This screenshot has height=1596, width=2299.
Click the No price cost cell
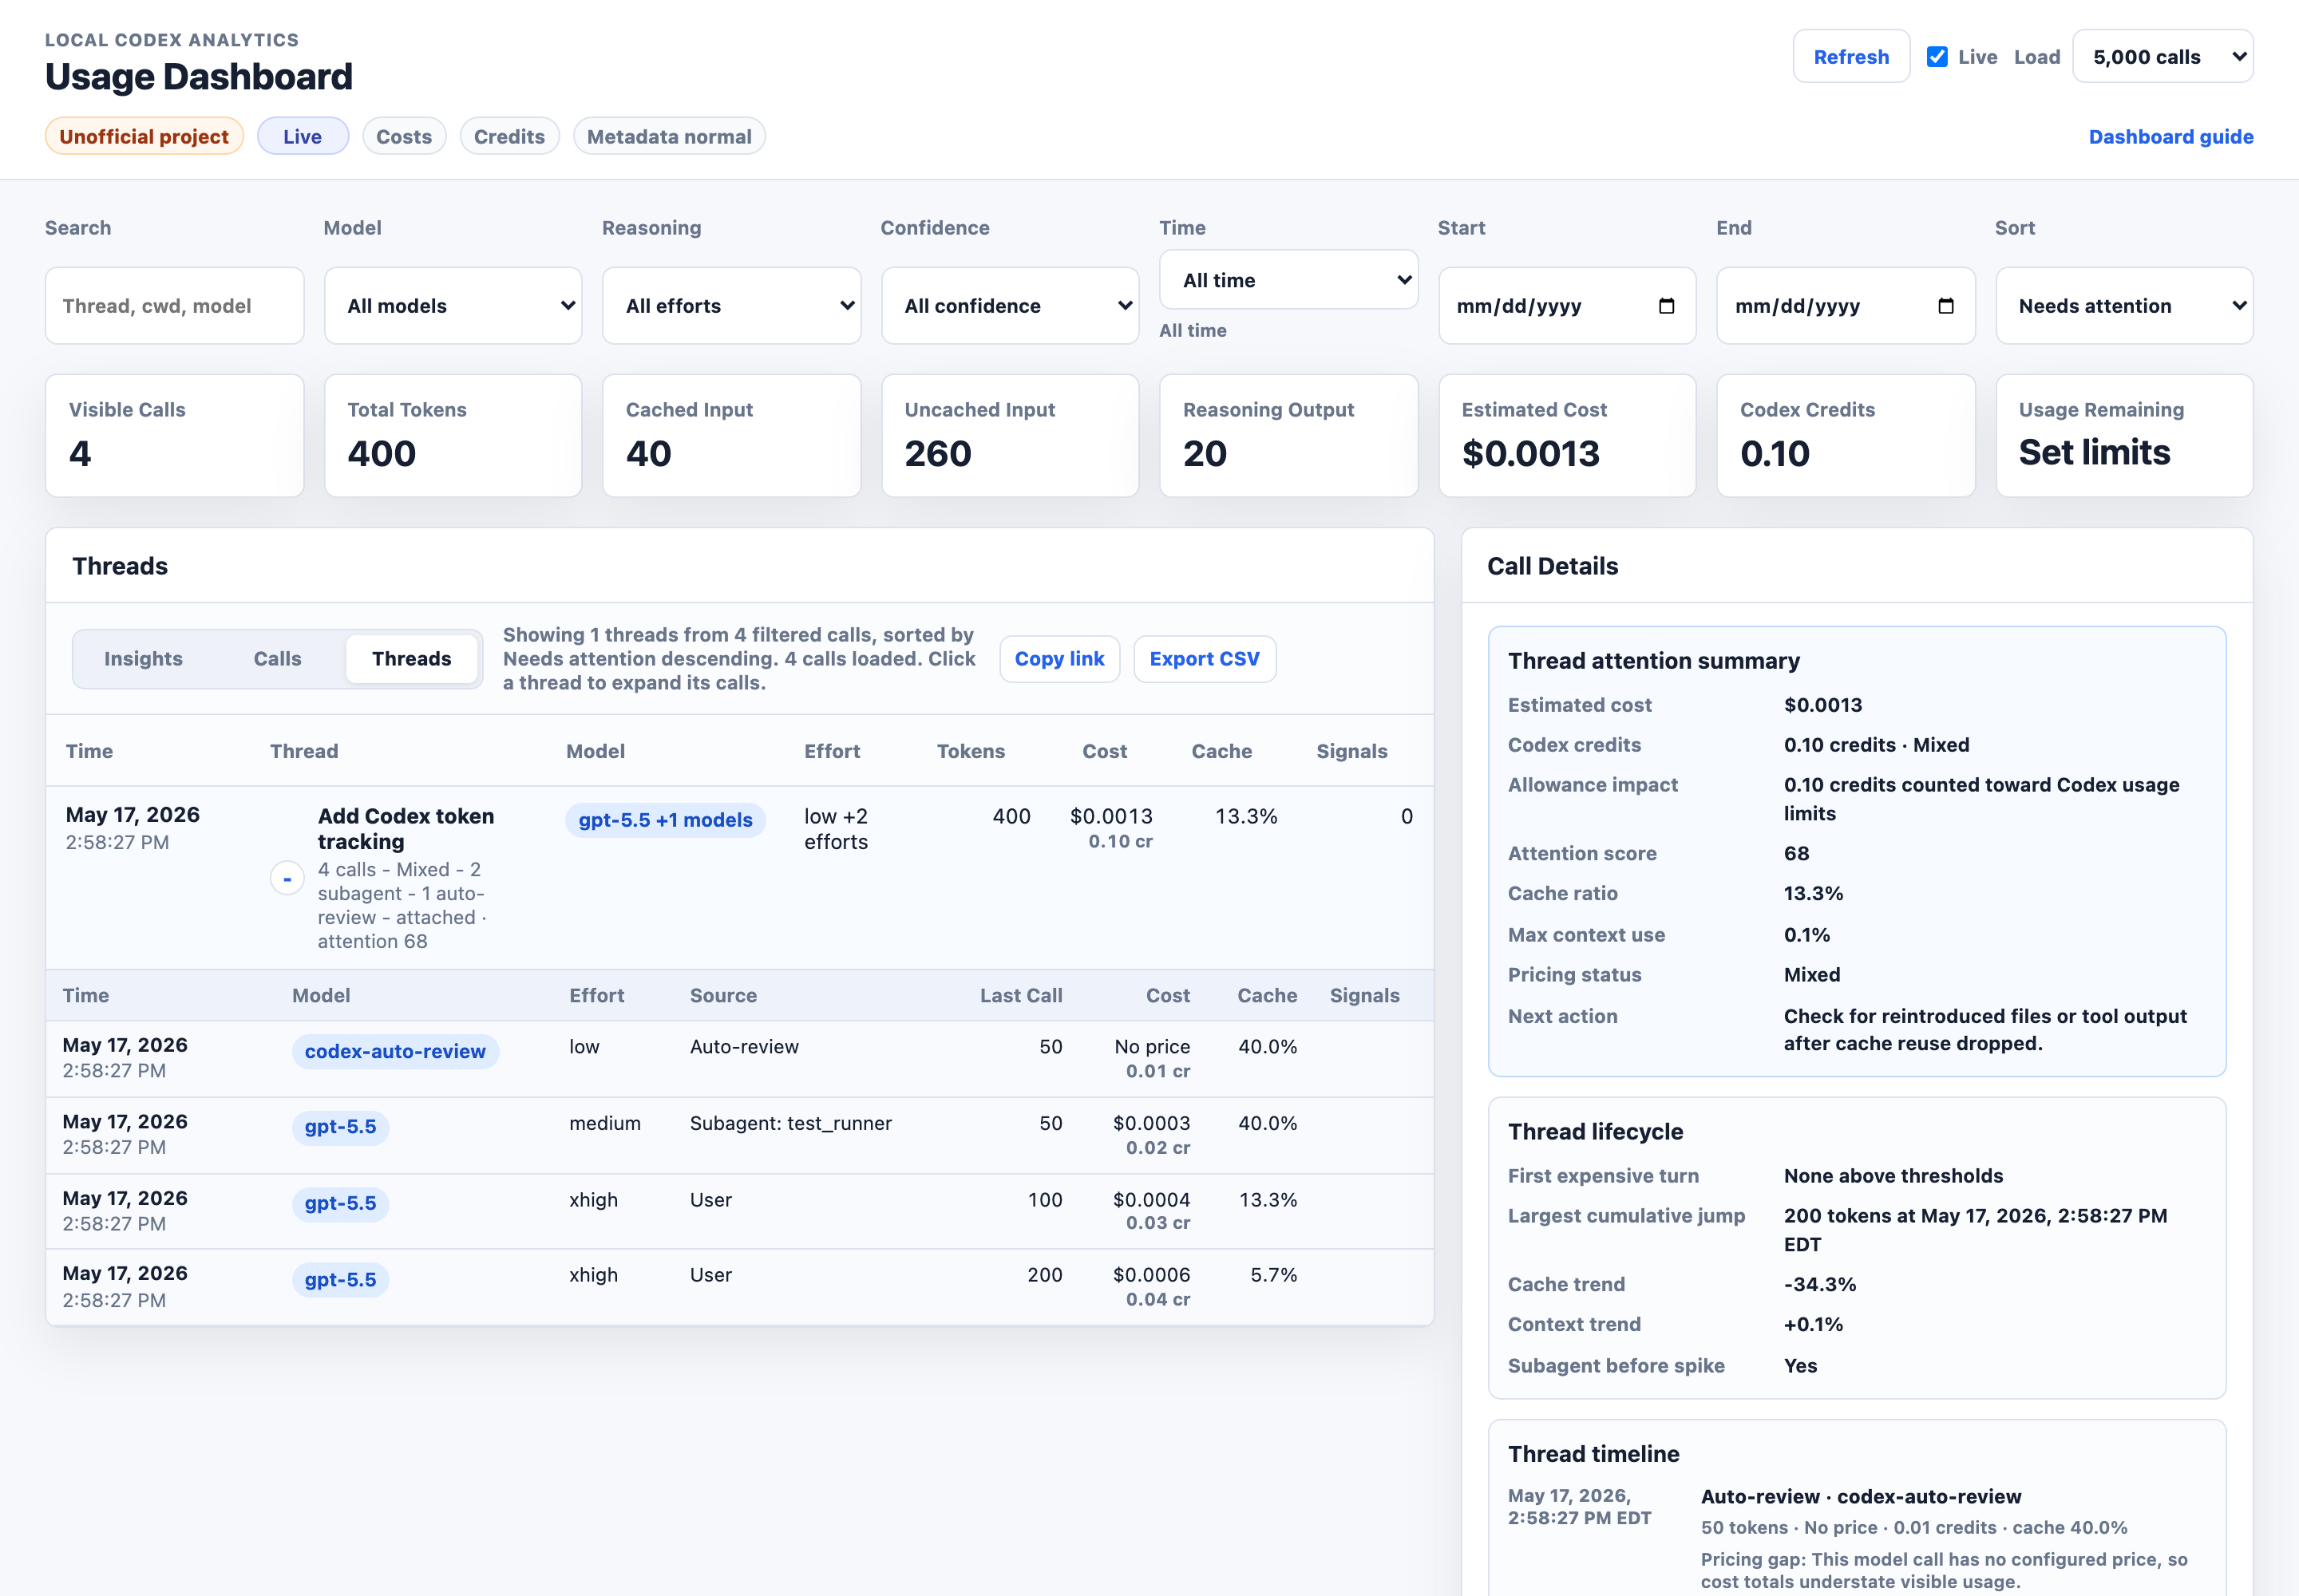(1152, 1047)
